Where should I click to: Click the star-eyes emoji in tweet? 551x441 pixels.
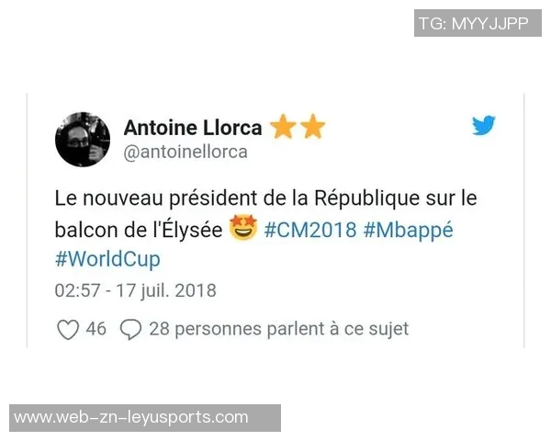pyautogui.click(x=243, y=228)
